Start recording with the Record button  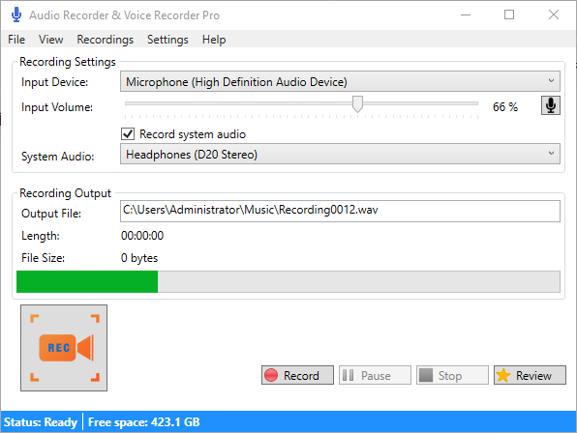click(298, 375)
